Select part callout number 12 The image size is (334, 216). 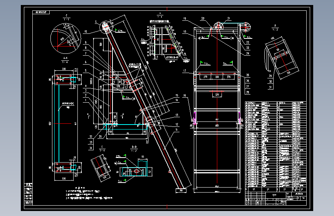coord(176,125)
